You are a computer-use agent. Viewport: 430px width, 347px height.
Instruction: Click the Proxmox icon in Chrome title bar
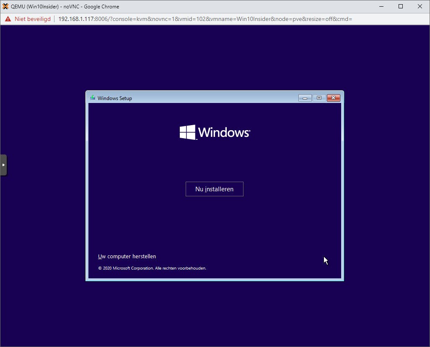click(x=5, y=6)
